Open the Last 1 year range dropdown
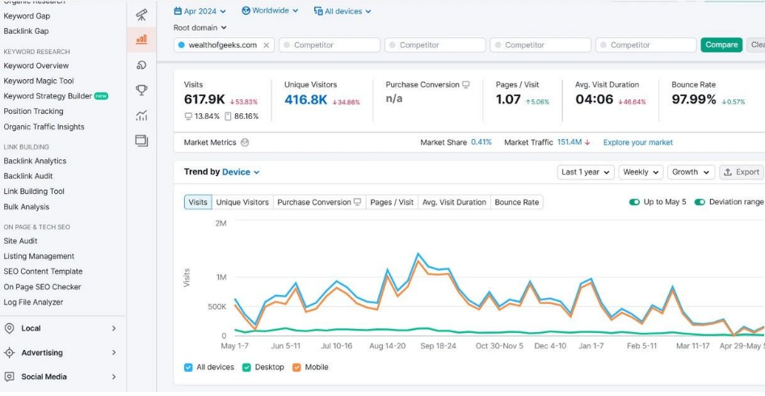Image resolution: width=765 pixels, height=396 pixels. pos(585,172)
